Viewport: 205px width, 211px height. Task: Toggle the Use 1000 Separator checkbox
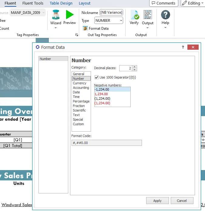(x=96, y=77)
